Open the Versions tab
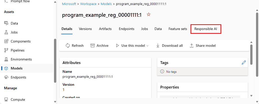This screenshot has height=104, width=259. tap(85, 29)
